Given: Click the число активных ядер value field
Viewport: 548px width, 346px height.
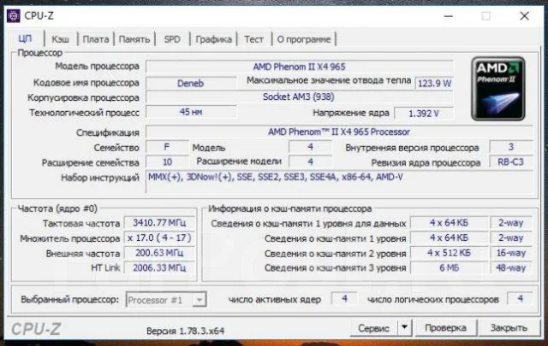Looking at the screenshot, I should (344, 298).
